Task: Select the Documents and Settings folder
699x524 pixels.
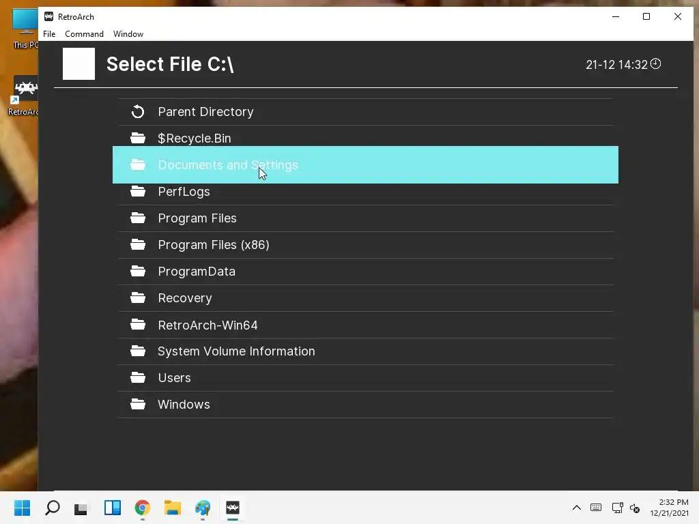Action: (227, 165)
